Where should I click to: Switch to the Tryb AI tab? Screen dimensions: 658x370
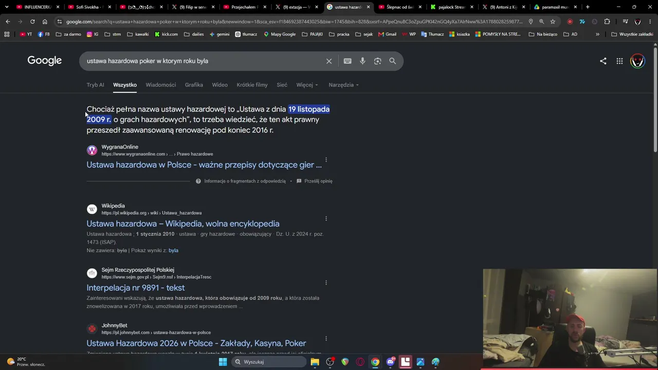tap(95, 85)
